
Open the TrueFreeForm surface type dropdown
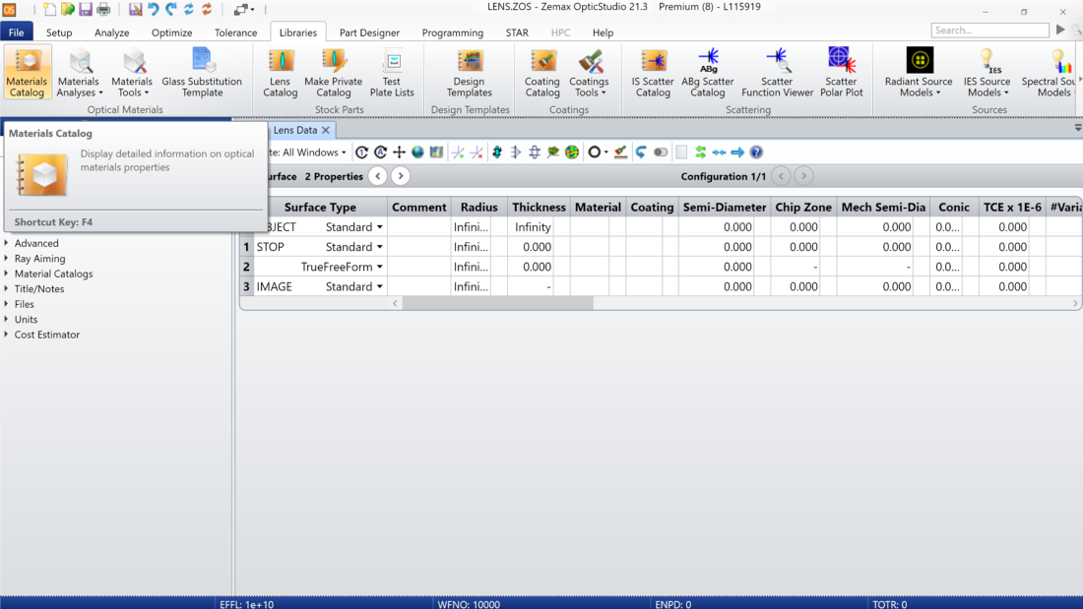pos(380,267)
